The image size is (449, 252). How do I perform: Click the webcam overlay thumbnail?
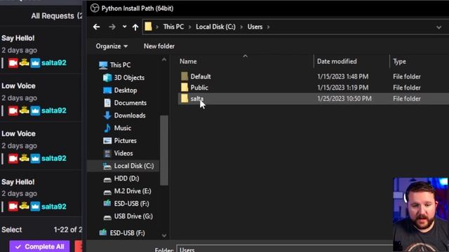point(420,215)
